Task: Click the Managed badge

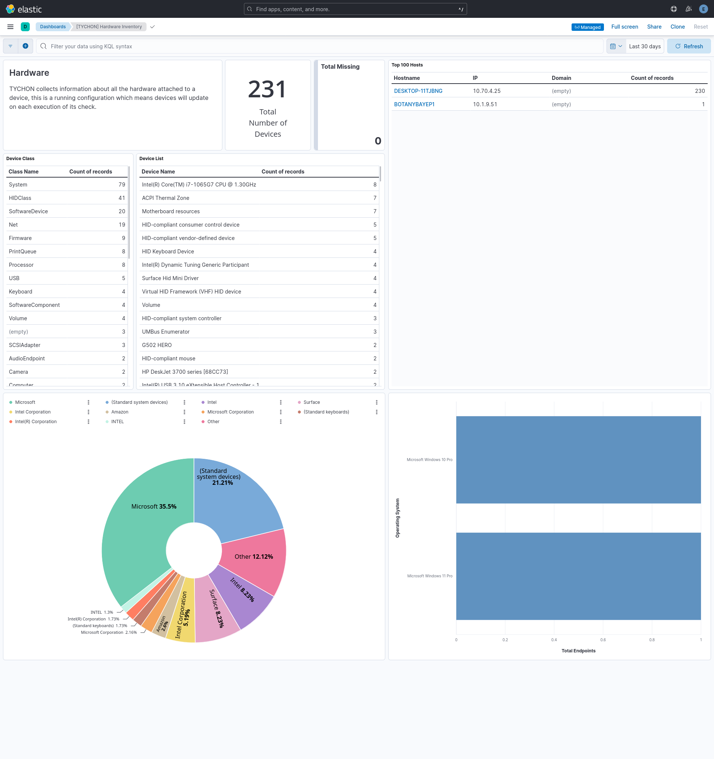Action: [588, 27]
